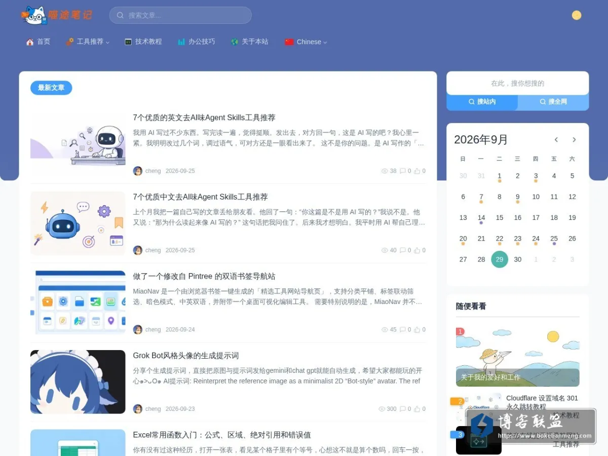This screenshot has height=456, width=608.
Task: Click cheng author avatar on 2026-09-25 English article
Action: point(138,171)
